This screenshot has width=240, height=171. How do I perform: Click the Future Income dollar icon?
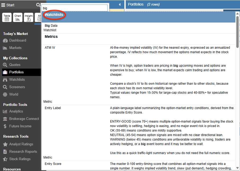[x=5, y=126]
